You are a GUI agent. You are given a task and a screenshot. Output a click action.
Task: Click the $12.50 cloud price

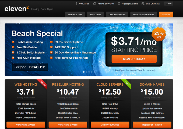coord(110,92)
